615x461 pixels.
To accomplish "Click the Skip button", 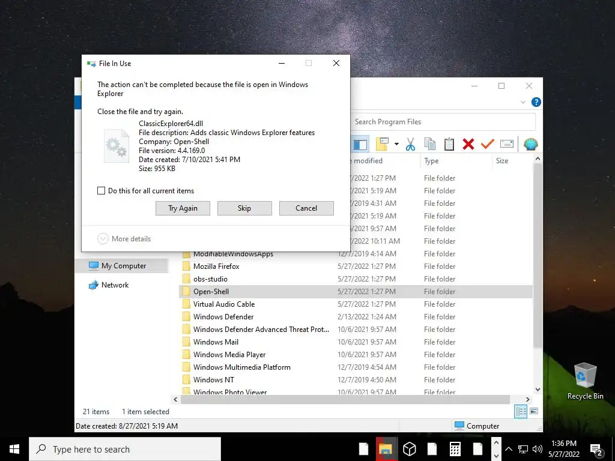I will click(x=244, y=208).
